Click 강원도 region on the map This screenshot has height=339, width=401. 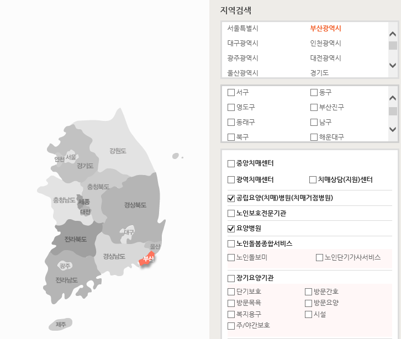(x=118, y=151)
